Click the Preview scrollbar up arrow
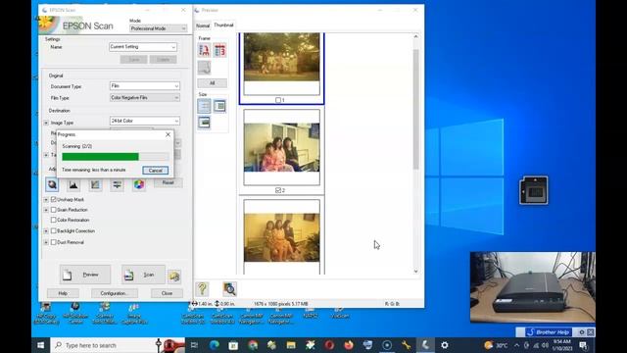Viewport: 627px width, 353px height. pos(415,36)
